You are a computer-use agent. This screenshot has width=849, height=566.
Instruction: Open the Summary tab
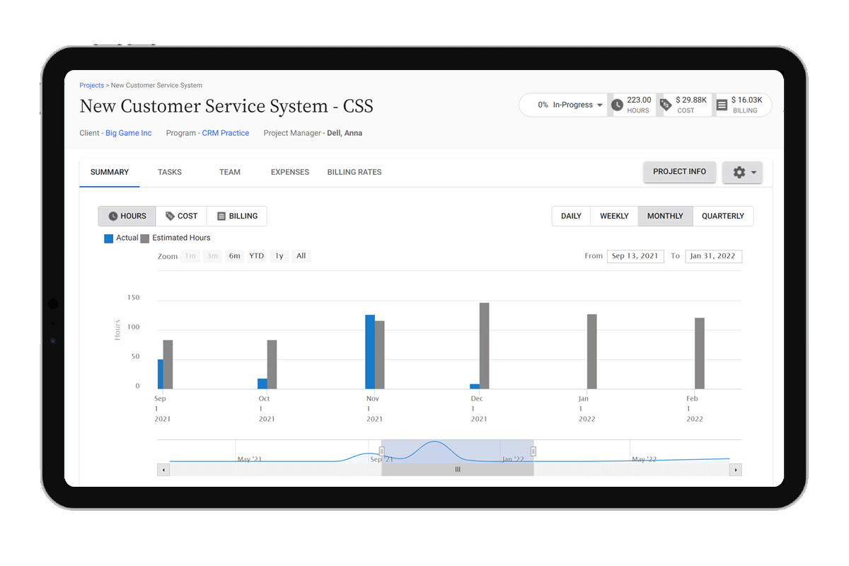110,172
